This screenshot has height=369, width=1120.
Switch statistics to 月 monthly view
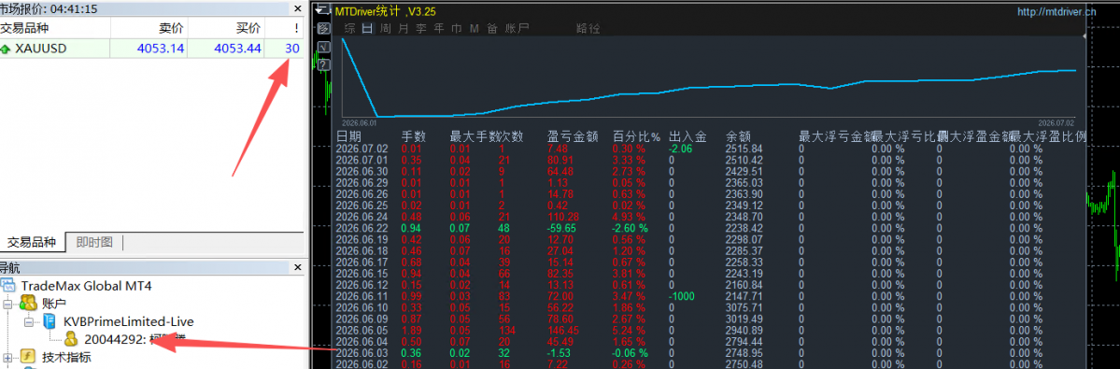pos(403,29)
